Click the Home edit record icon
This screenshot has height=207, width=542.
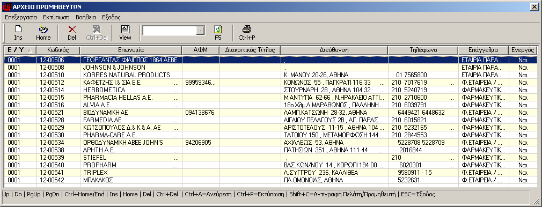[43, 29]
